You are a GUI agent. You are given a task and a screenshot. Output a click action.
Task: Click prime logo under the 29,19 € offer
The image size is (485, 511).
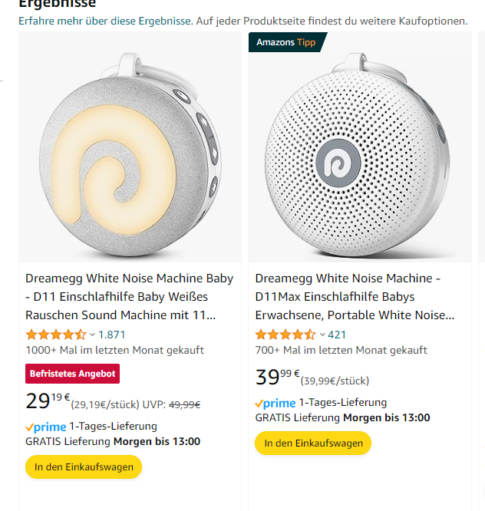(45, 427)
